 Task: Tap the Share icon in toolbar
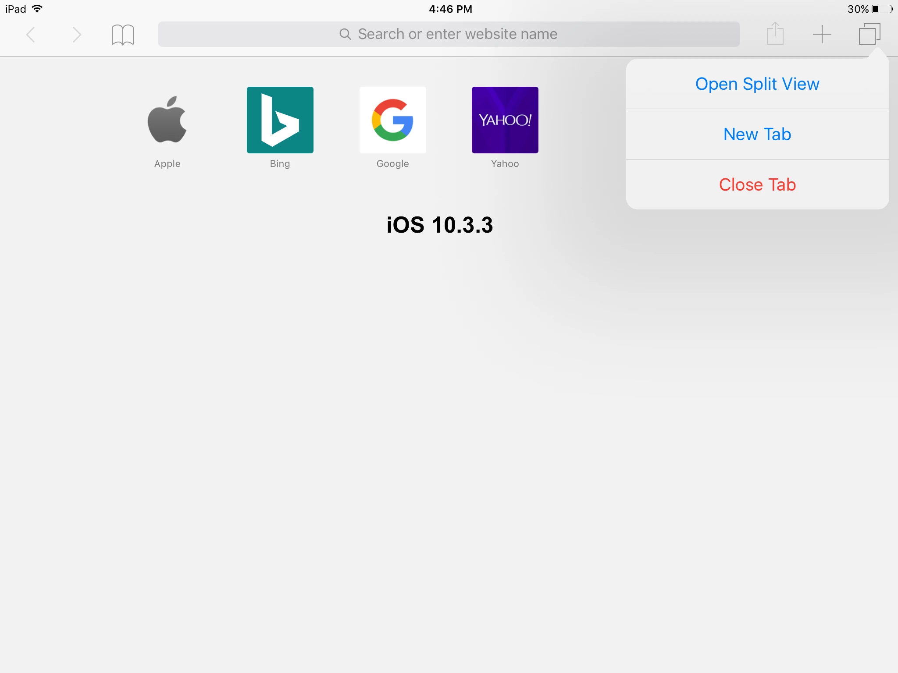coord(775,33)
